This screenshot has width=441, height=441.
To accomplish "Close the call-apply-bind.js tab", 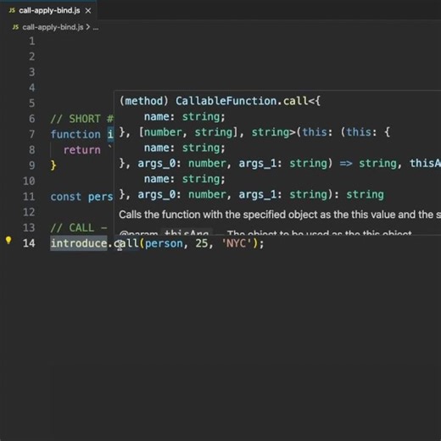I will 88,11.
